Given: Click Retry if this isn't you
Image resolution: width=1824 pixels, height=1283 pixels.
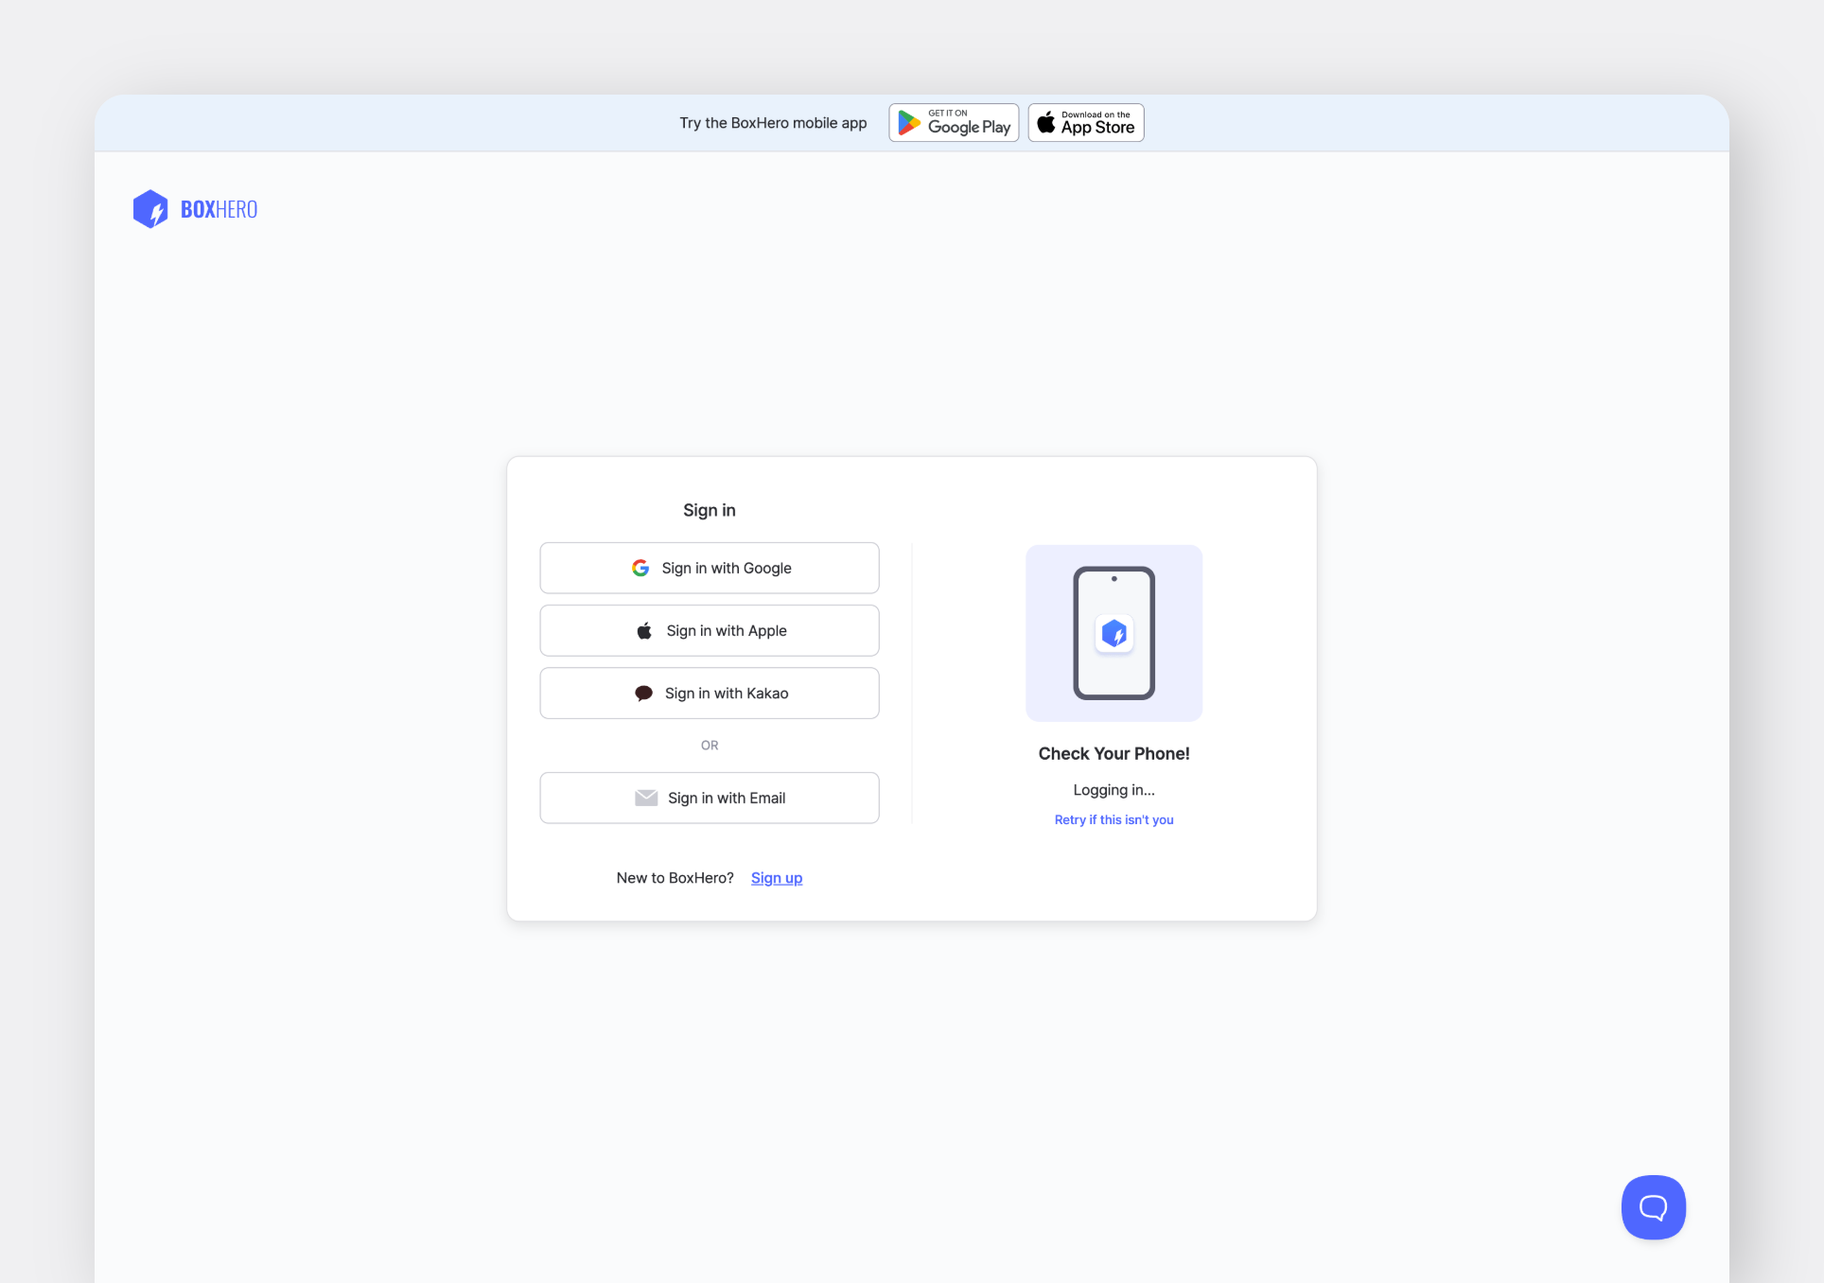Looking at the screenshot, I should pos(1114,819).
